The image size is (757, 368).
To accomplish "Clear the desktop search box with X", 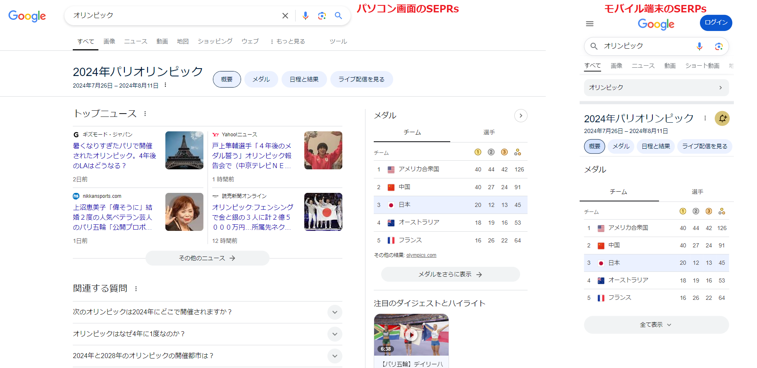I will click(x=285, y=16).
